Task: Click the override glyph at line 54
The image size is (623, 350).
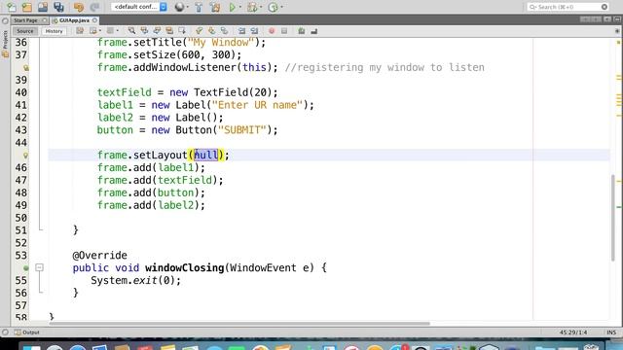Action: click(26, 268)
